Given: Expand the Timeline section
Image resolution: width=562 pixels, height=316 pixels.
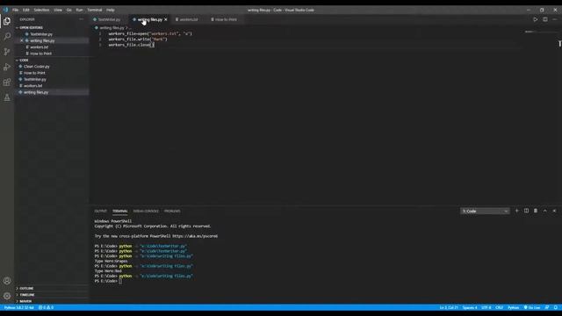Looking at the screenshot, I should [27, 295].
